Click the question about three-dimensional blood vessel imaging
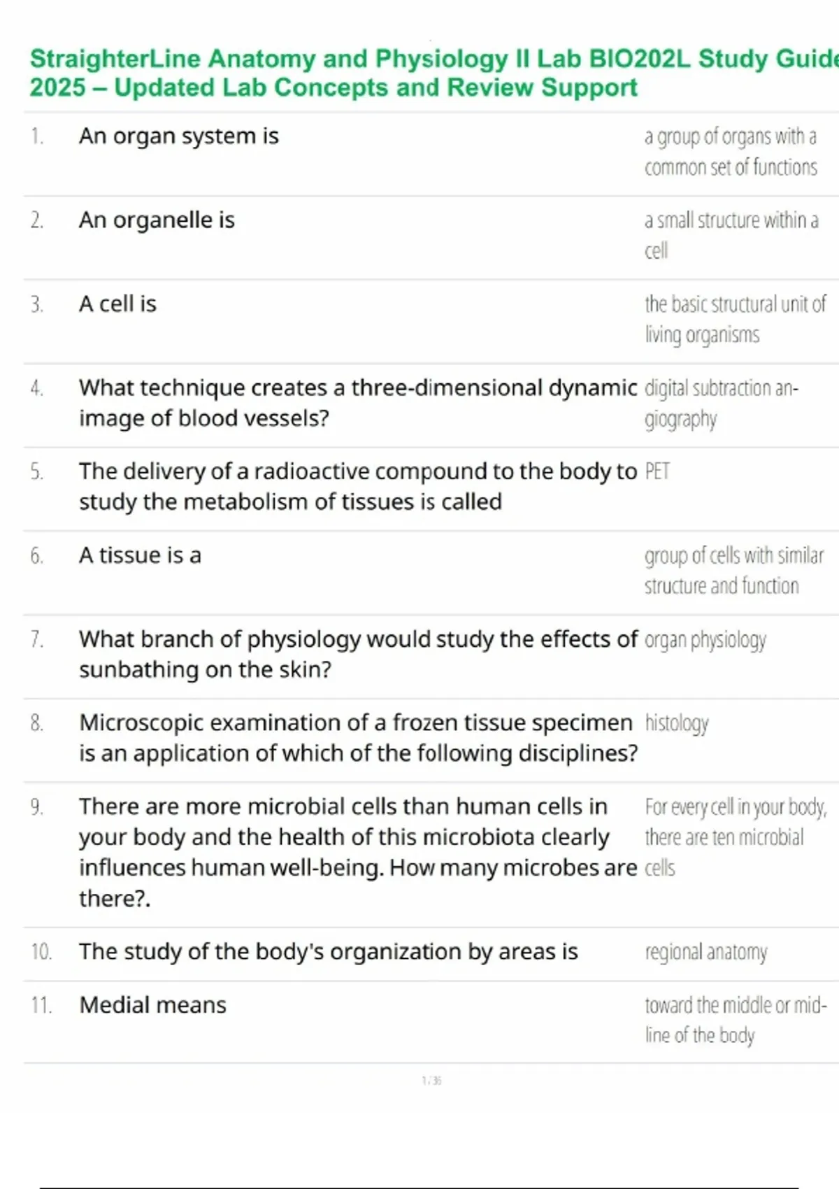The image size is (839, 1189). (357, 403)
